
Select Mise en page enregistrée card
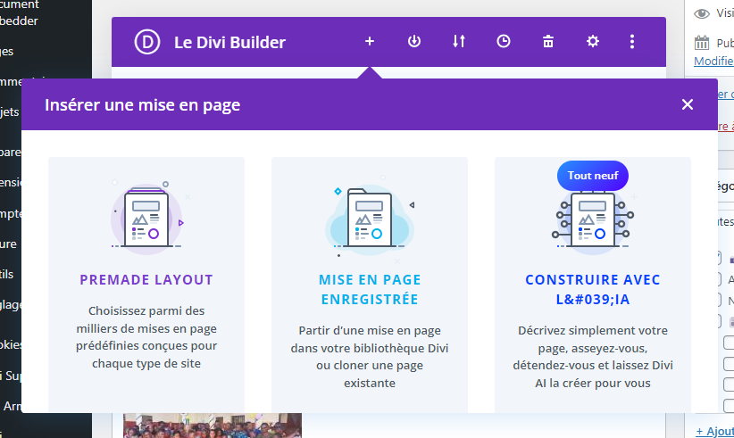[369, 289]
